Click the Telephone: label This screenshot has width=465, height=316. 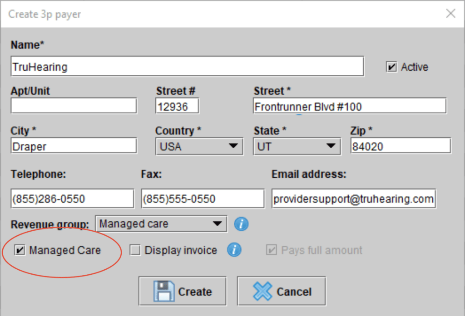pyautogui.click(x=38, y=174)
